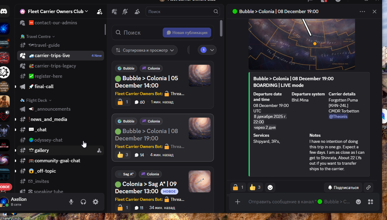Image resolution: width=387 pixels, height=220 pixels.
Task: Select Fleet Carrier Owners Club server icon
Action: 5,87
